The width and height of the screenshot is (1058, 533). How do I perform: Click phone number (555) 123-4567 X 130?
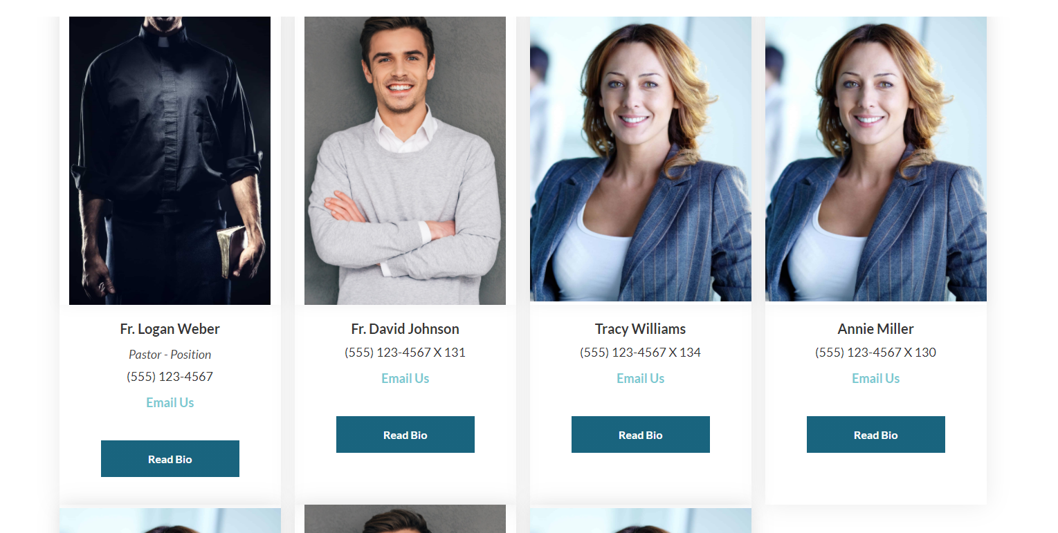(x=876, y=353)
